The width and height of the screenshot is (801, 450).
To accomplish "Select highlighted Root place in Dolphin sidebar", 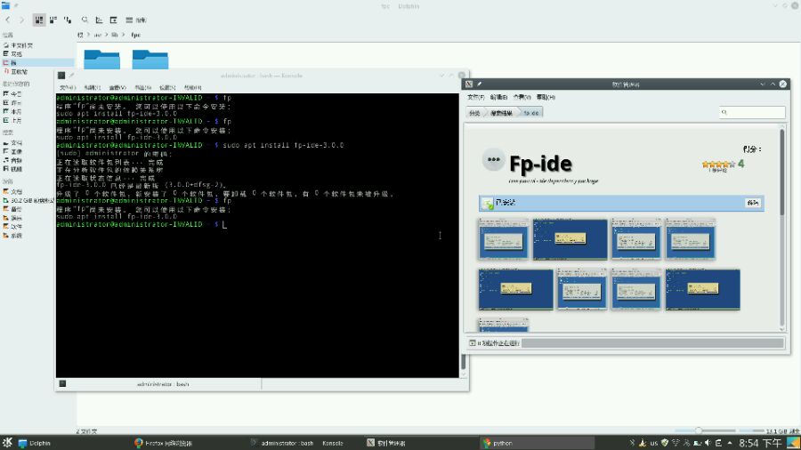I will click(37, 63).
